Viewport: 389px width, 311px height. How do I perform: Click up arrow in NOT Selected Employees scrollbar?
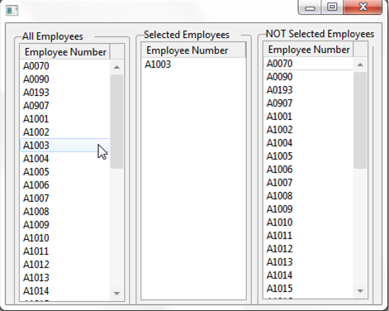(x=360, y=65)
